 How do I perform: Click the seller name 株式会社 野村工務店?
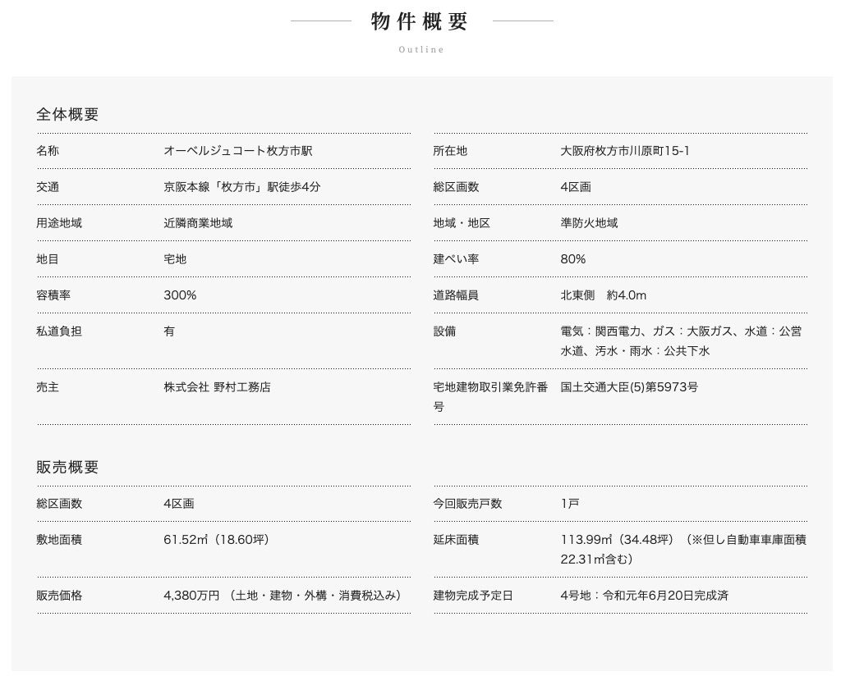217,387
